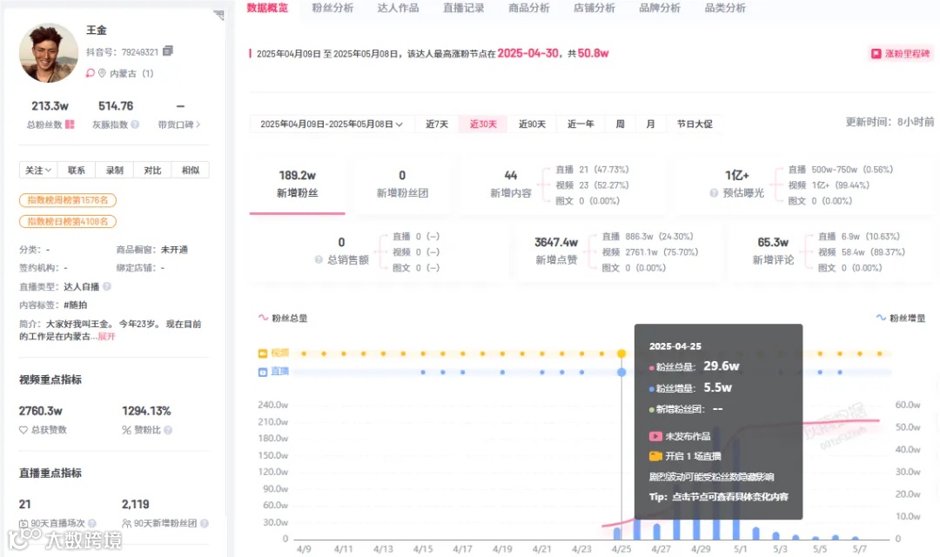Select the 总销售额 metric card
The image size is (940, 557).
coord(378,252)
